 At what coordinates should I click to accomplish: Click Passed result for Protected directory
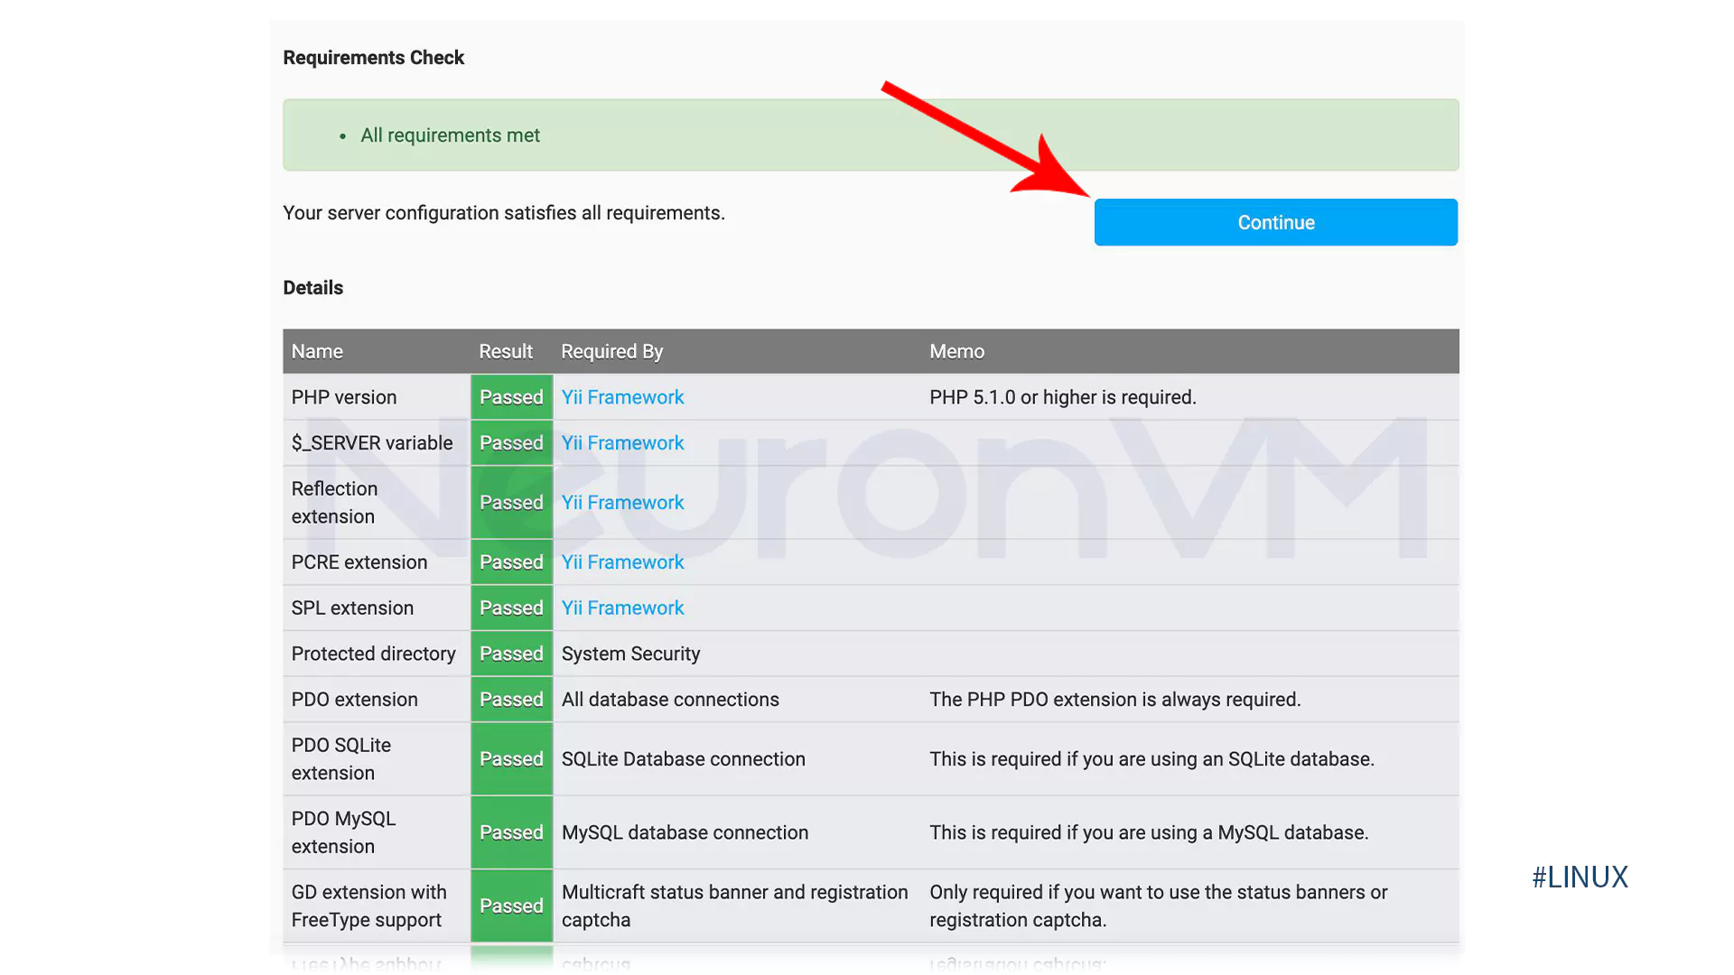click(511, 654)
